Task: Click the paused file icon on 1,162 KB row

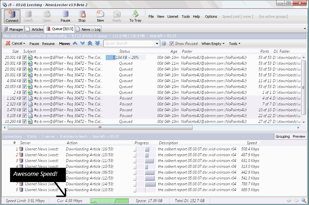Action: click(x=30, y=98)
